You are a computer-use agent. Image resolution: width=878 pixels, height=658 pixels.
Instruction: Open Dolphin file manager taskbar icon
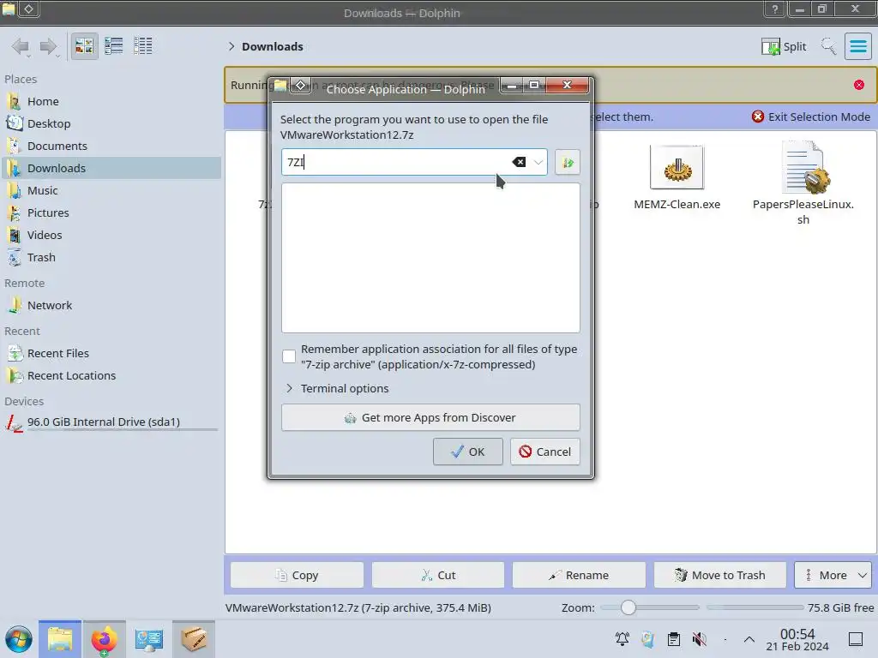[60, 639]
